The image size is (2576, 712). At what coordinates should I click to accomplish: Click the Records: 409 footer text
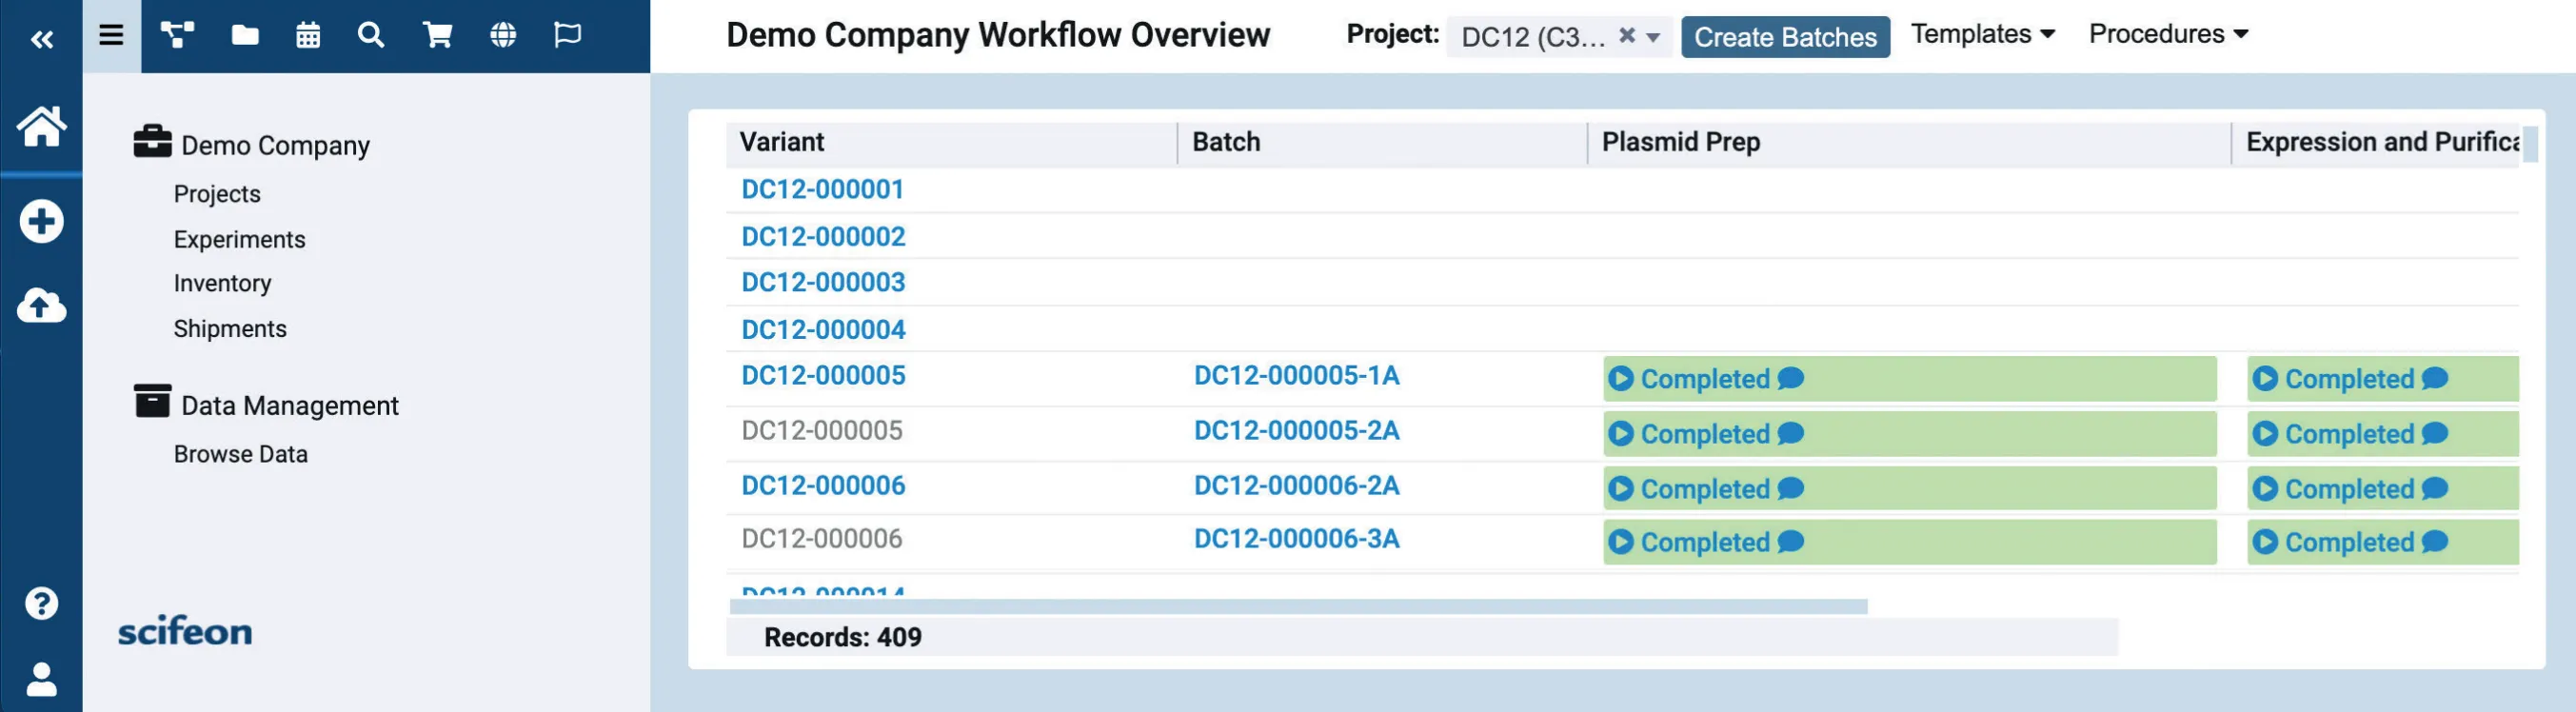(x=842, y=637)
